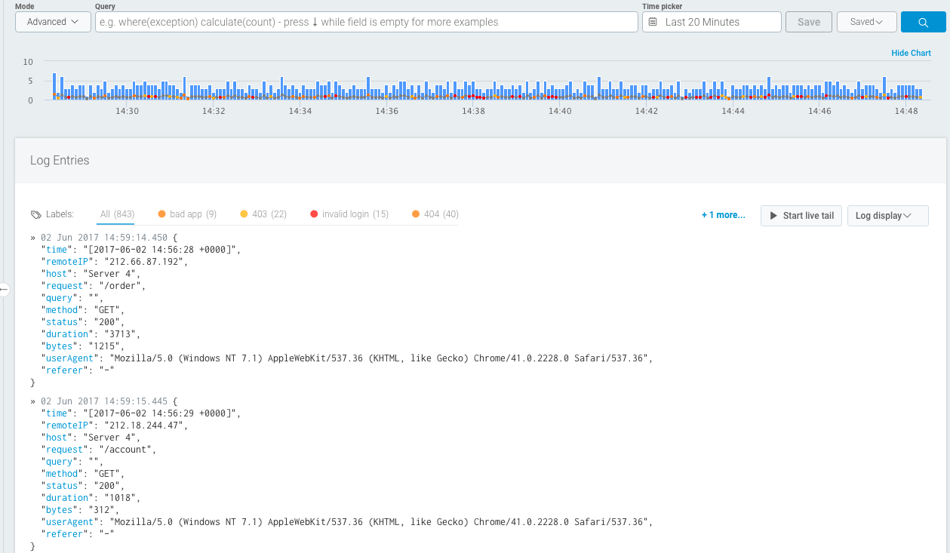Screen dimensions: 950x553
Task: Show more labels via + 1 more
Action: 723,215
